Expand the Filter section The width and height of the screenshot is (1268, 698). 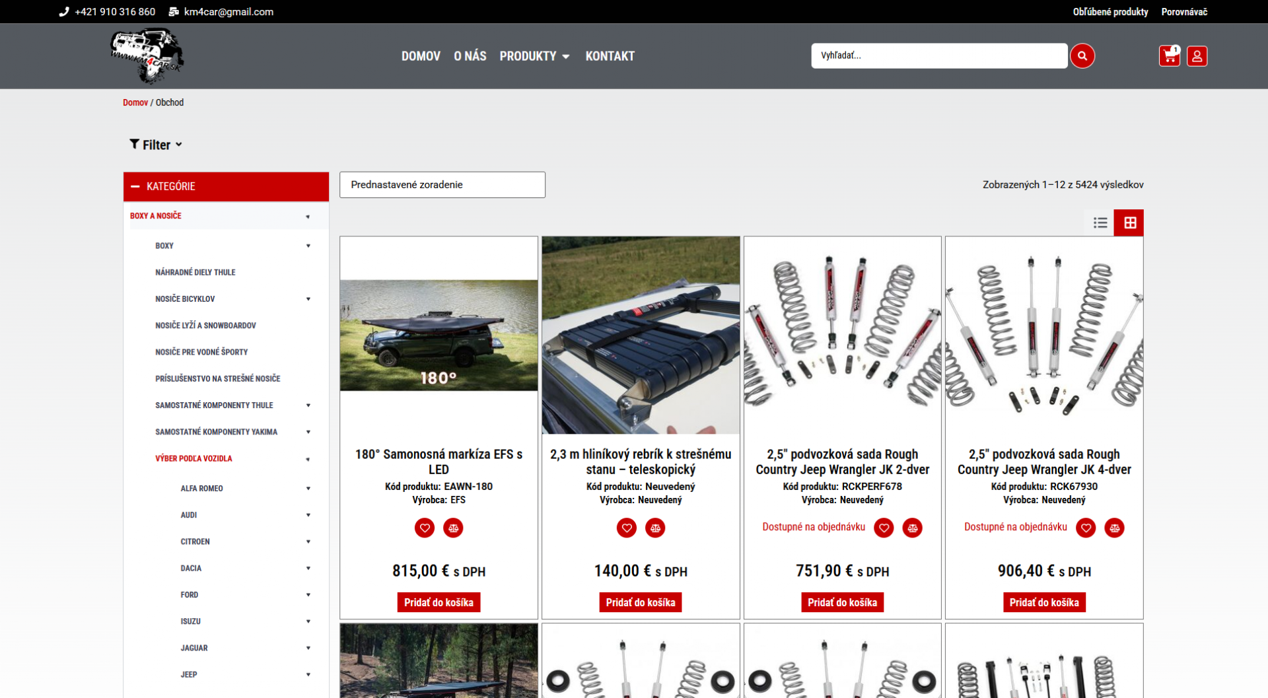[x=156, y=145]
